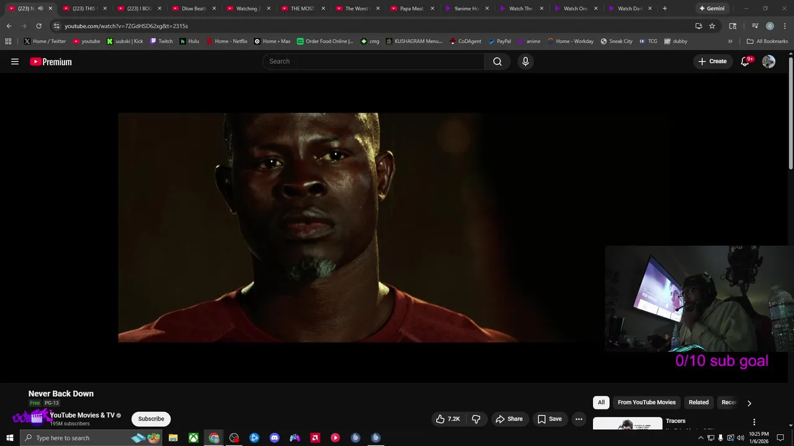This screenshot has width=794, height=446.
Task: Open YouTube notifications bell
Action: 745,61
